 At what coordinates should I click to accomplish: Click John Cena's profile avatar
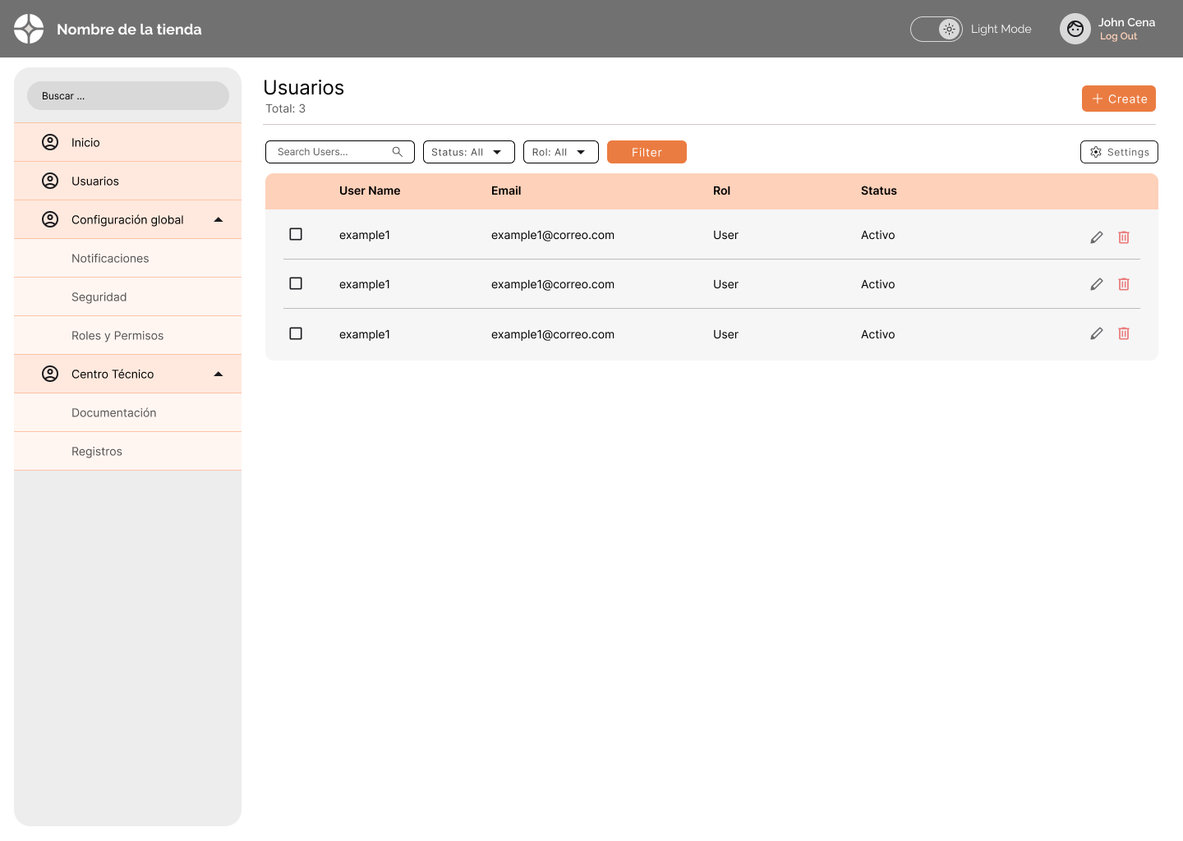[x=1075, y=29]
